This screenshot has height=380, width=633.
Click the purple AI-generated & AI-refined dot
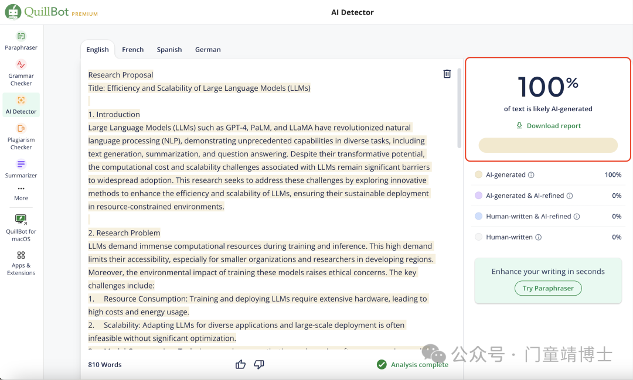(x=479, y=196)
